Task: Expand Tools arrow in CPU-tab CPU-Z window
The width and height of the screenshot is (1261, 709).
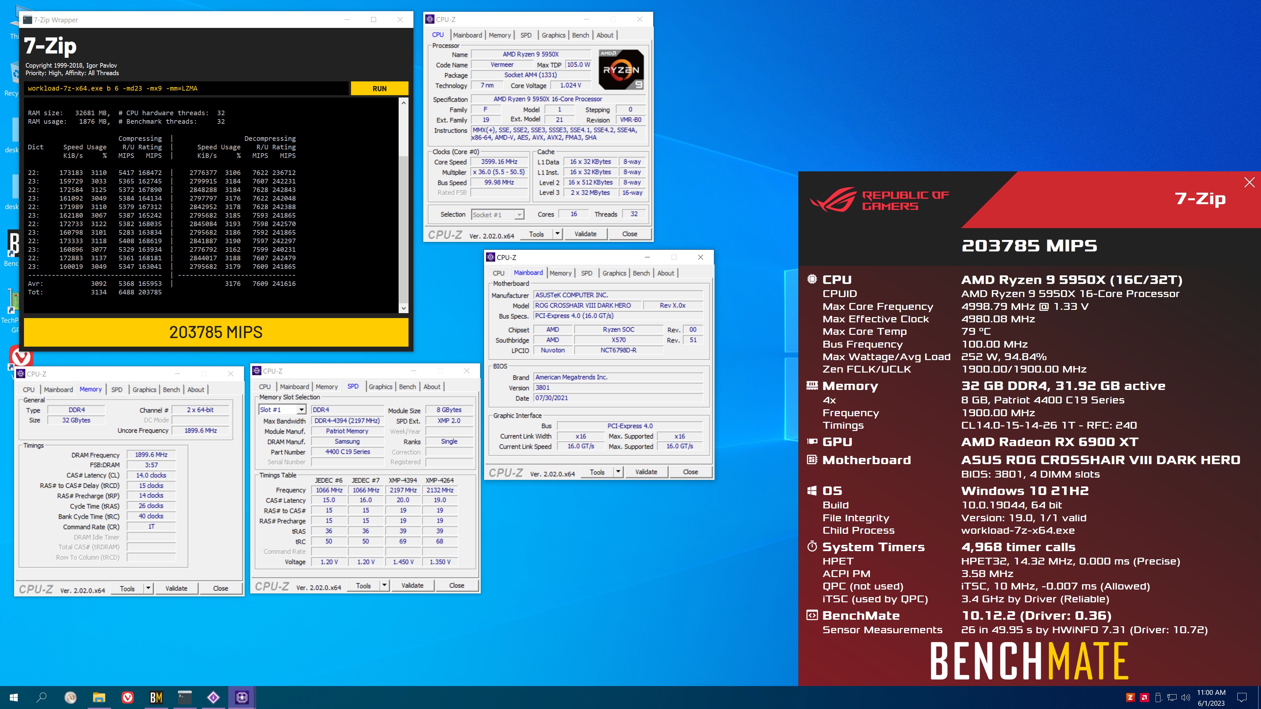Action: click(557, 234)
